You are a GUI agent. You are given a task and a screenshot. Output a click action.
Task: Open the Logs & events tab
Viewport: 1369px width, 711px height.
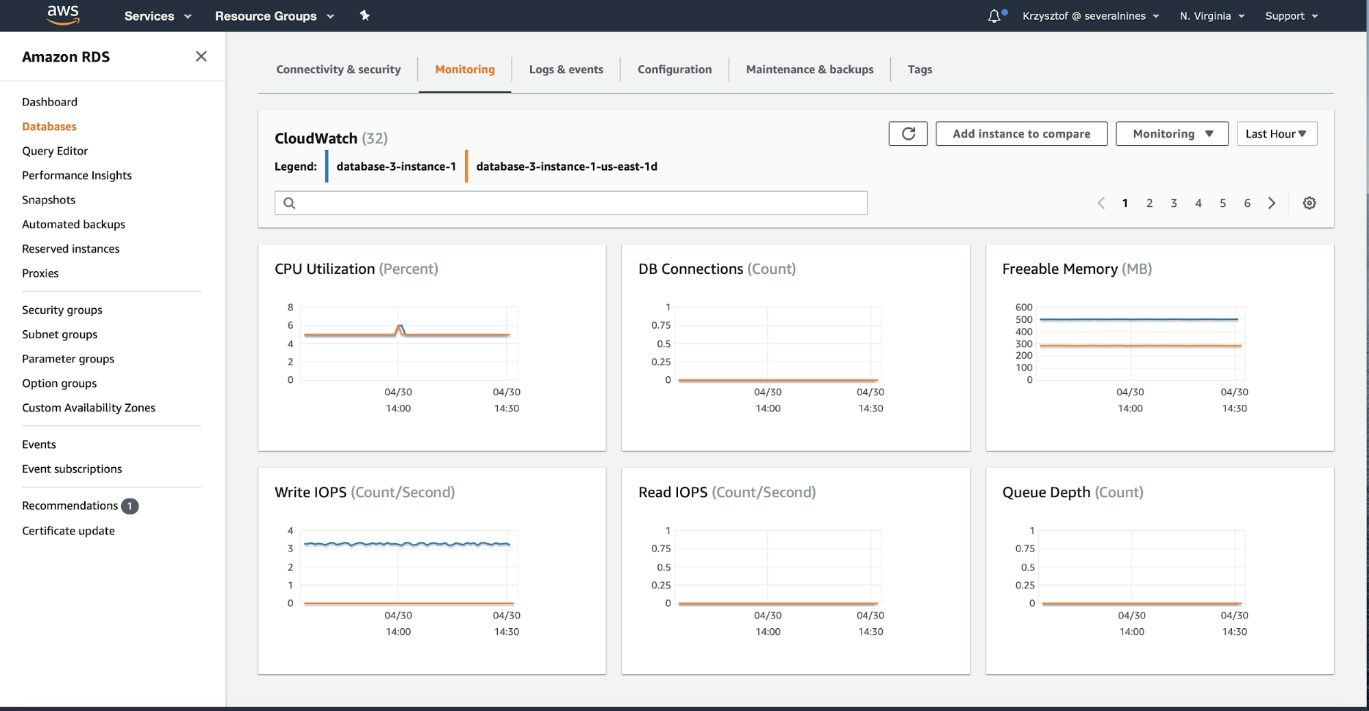coord(566,69)
